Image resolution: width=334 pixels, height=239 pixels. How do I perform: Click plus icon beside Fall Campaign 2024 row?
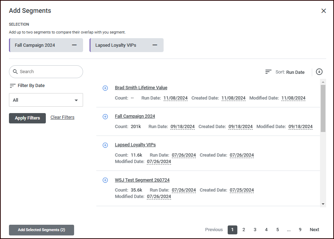105,117
